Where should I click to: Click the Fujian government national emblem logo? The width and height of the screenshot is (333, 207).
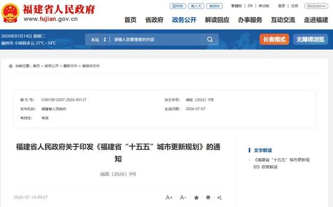point(10,13)
